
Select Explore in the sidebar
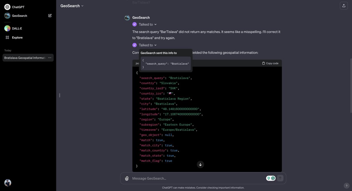[x=17, y=37]
